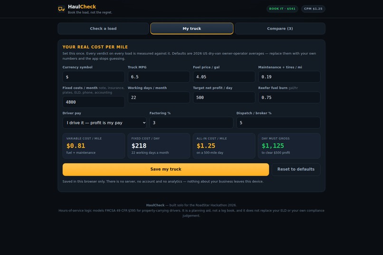Click the CPM $1.25 badge
Viewport: 383px width, 255px height.
click(x=313, y=9)
